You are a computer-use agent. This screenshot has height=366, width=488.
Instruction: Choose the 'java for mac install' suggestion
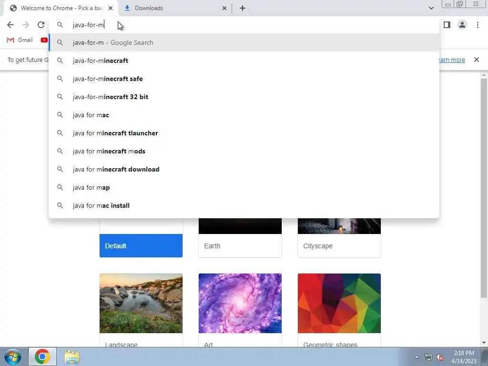coord(244,205)
